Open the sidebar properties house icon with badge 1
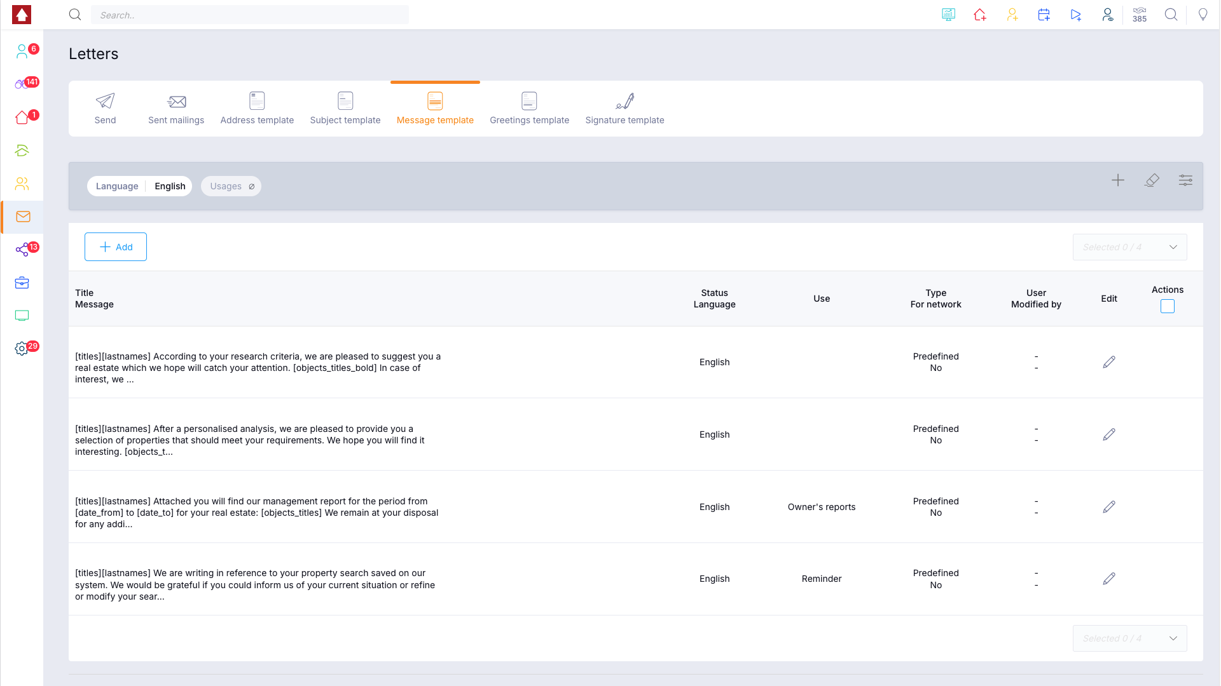1221x686 pixels. coord(22,118)
